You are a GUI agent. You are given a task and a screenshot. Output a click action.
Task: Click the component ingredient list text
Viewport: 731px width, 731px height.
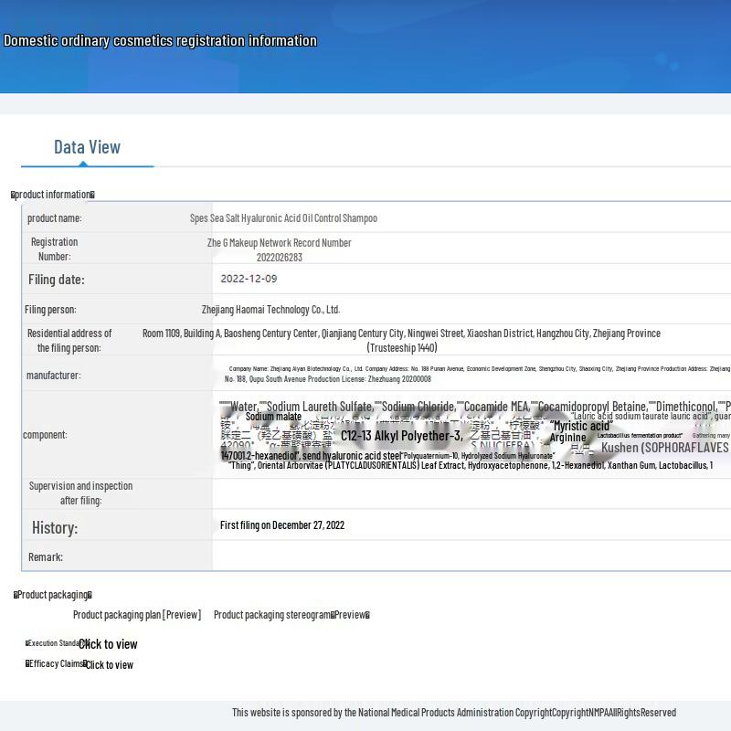pyautogui.click(x=475, y=435)
